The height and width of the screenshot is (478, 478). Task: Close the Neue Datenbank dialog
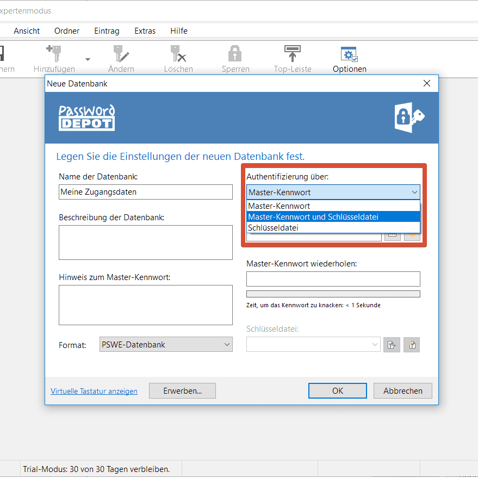(427, 83)
